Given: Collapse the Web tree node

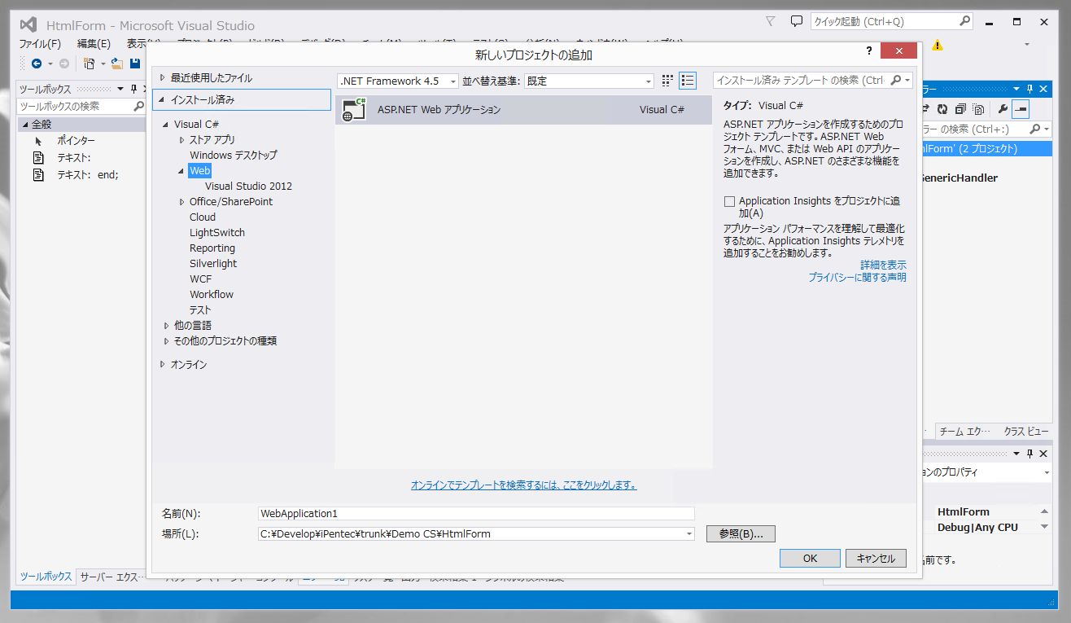Looking at the screenshot, I should 181,171.
